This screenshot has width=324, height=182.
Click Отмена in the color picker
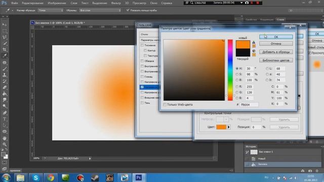tap(276, 43)
